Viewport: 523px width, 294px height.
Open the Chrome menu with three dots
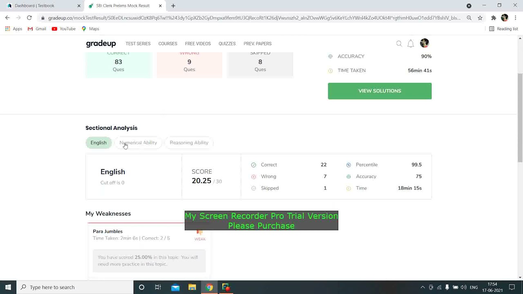pyautogui.click(x=516, y=18)
